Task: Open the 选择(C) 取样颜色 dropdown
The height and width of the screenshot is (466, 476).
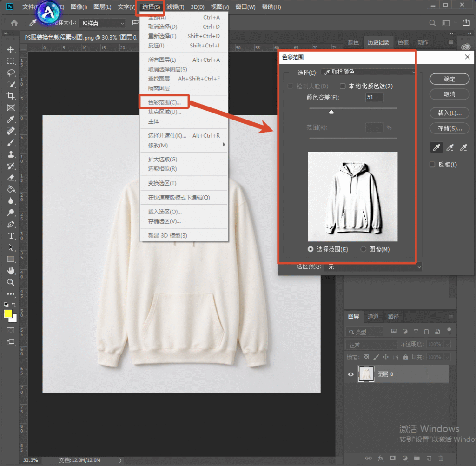Action: 368,72
